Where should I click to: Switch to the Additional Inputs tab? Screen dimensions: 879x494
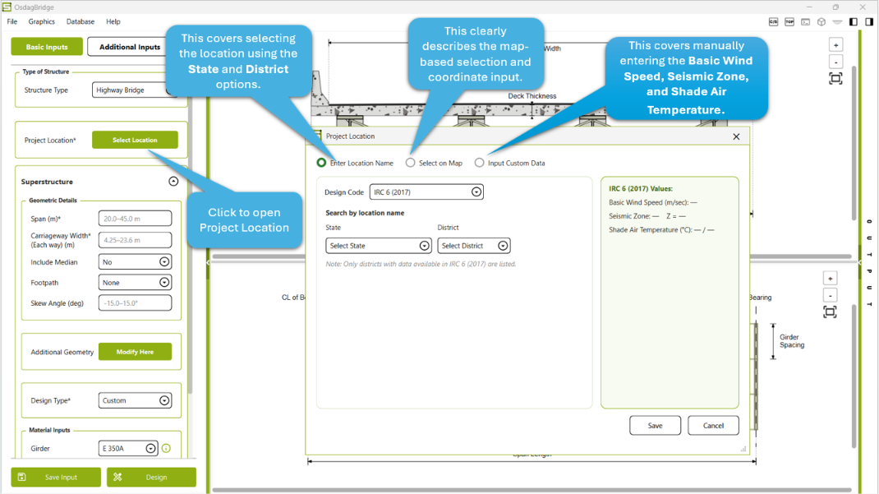point(130,47)
